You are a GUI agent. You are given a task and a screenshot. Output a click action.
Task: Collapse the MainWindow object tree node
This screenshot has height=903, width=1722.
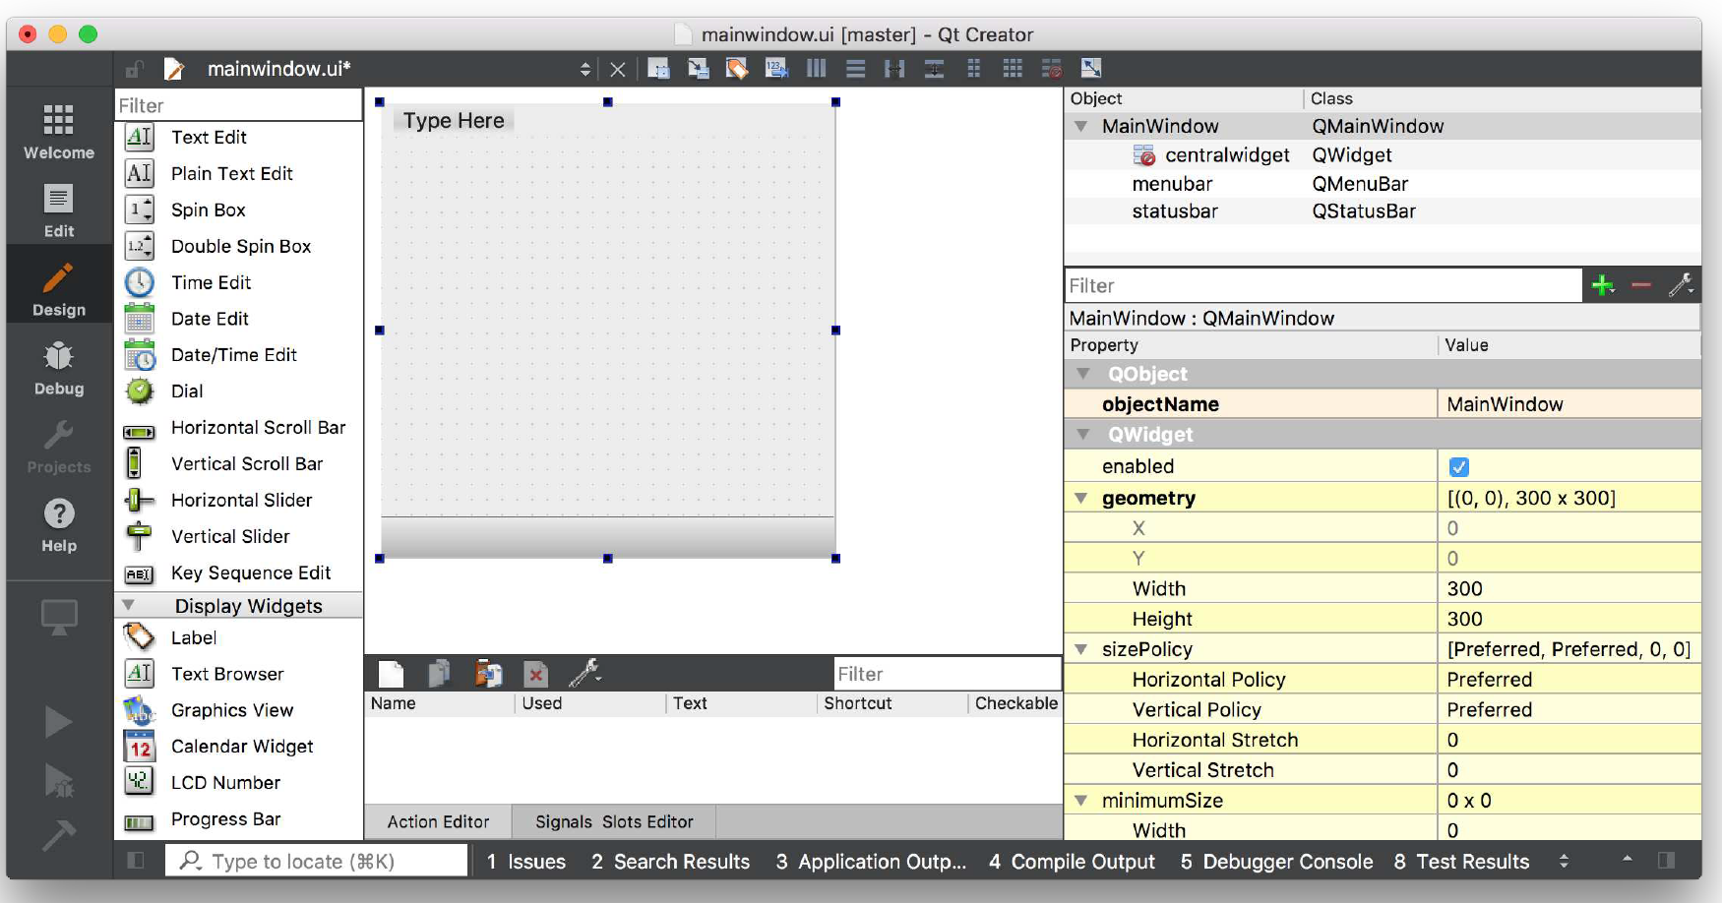click(1081, 126)
